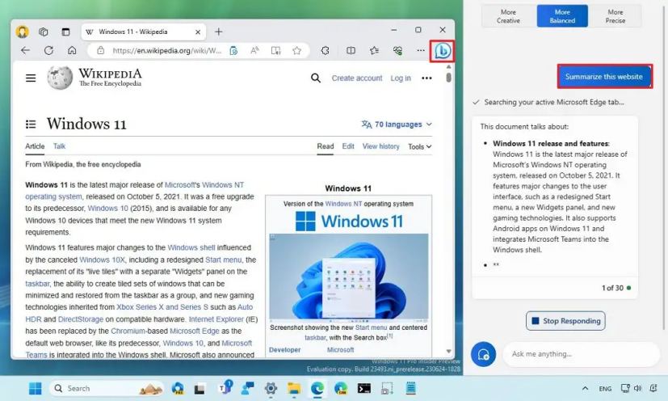The height and width of the screenshot is (401, 668).
Task: Close the Windows 11 - Wikipedia tab
Action: [x=198, y=32]
